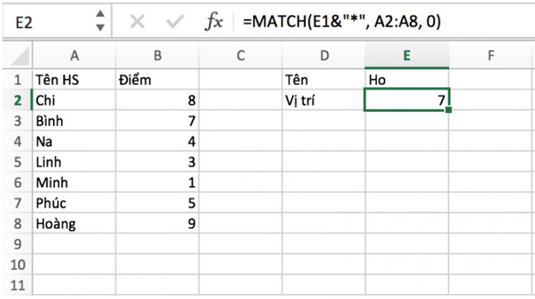Open the fx insert function dialog
The height and width of the screenshot is (299, 535).
click(213, 22)
